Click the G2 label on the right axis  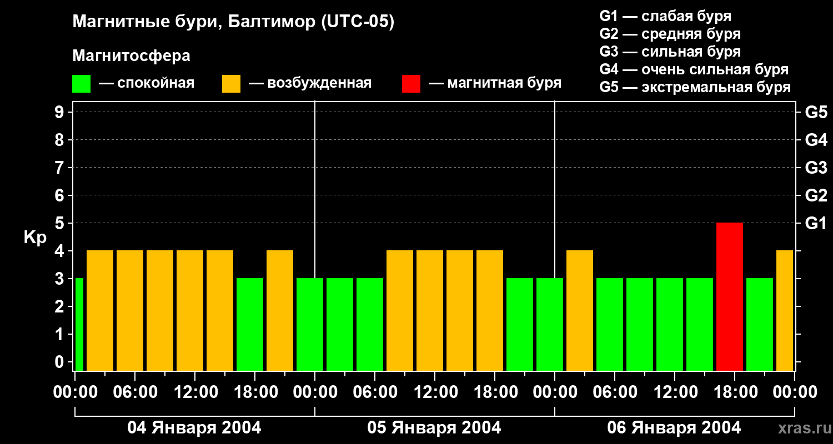[816, 195]
